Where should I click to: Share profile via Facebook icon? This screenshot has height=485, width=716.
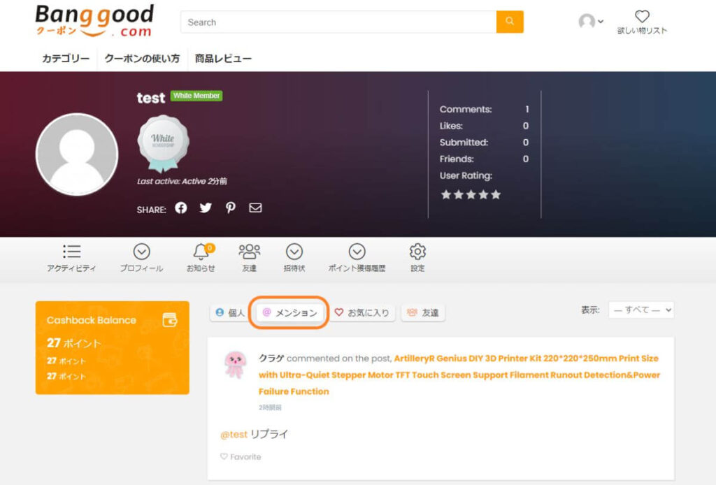click(181, 208)
